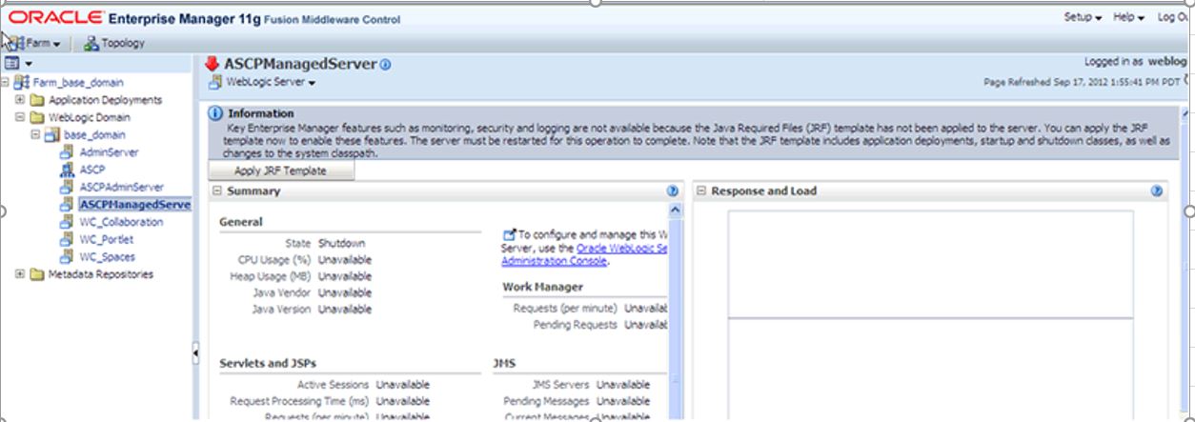The width and height of the screenshot is (1195, 422).
Task: Open the Help menu
Action: (1128, 17)
